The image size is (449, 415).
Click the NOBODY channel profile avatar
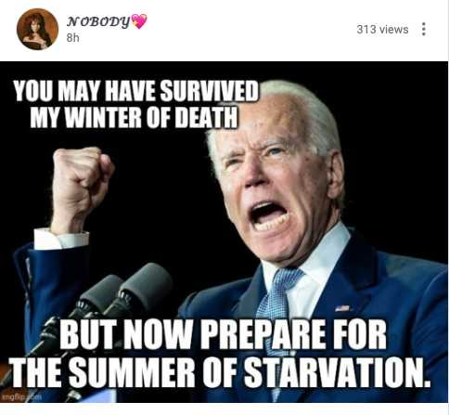37,29
